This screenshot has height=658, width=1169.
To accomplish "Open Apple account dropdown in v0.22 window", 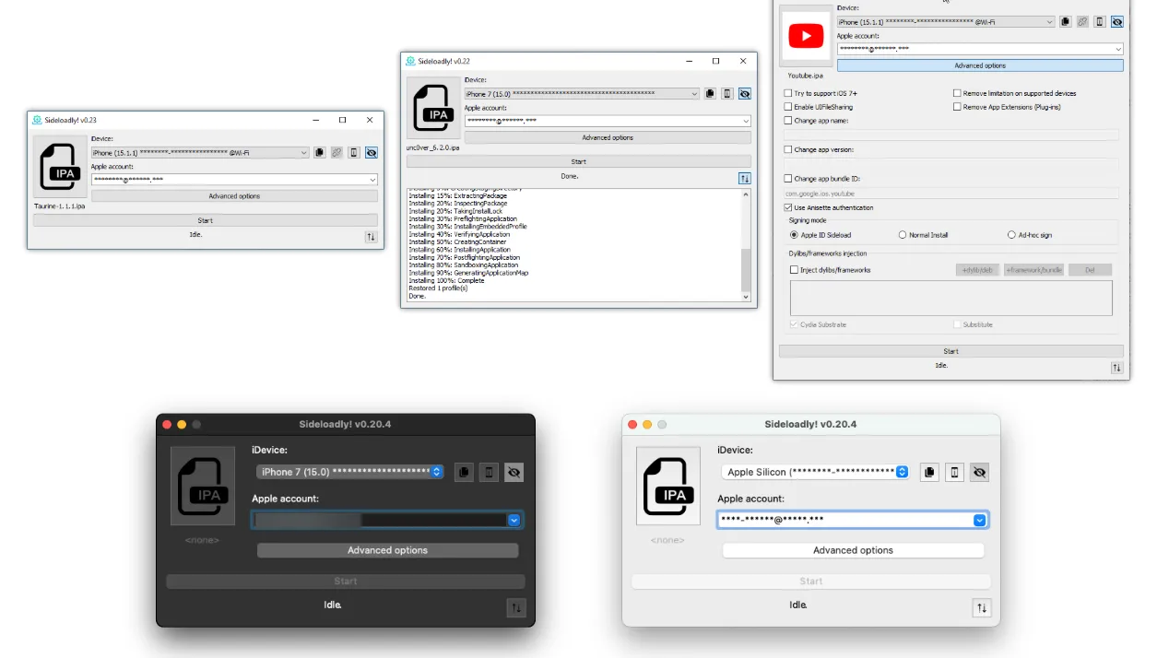I will [608, 121].
